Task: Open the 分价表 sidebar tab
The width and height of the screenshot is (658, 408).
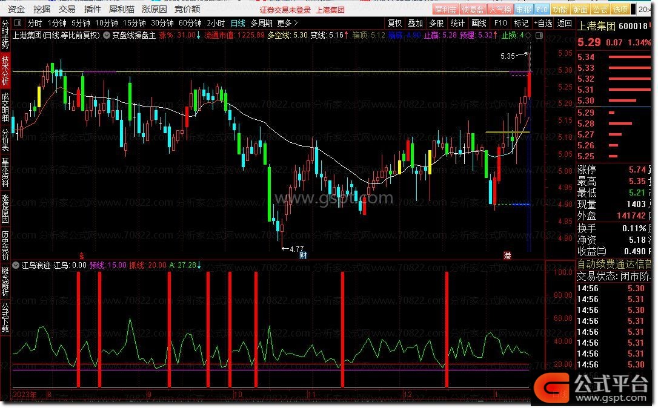Action: (x=5, y=139)
